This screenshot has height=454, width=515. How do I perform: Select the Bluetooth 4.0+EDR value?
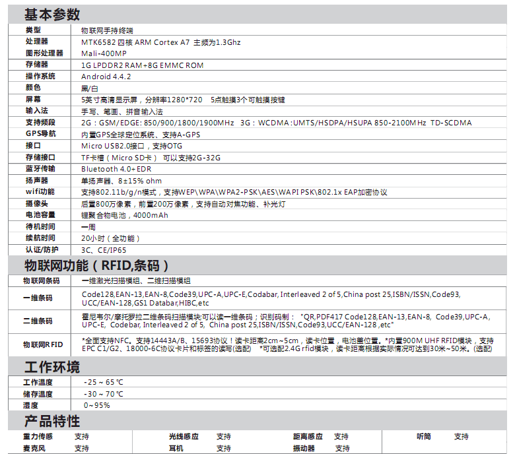[116, 169]
